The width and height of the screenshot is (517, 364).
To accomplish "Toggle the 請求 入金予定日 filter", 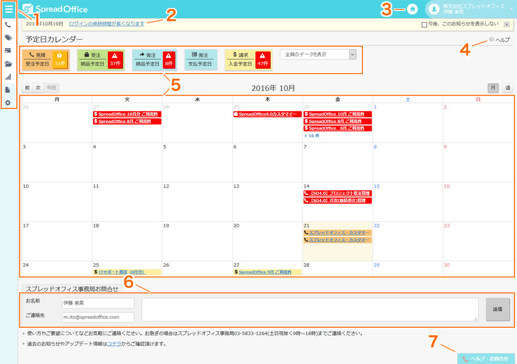I will pos(248,60).
